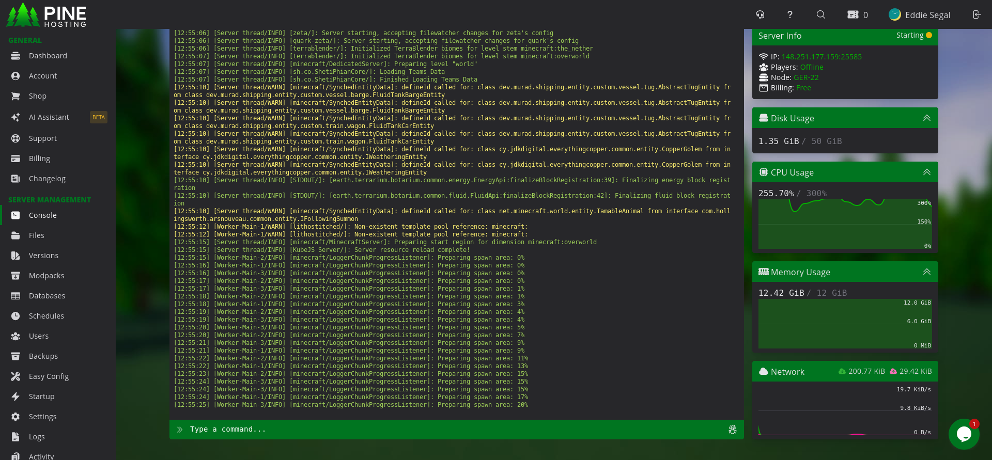Click the Account sidebar icon

pyautogui.click(x=16, y=76)
